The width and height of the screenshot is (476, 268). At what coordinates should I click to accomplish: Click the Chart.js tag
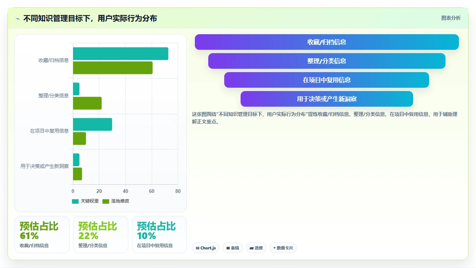pos(206,248)
